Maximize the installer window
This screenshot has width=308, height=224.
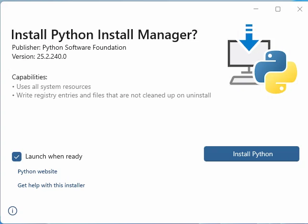pos(278,9)
